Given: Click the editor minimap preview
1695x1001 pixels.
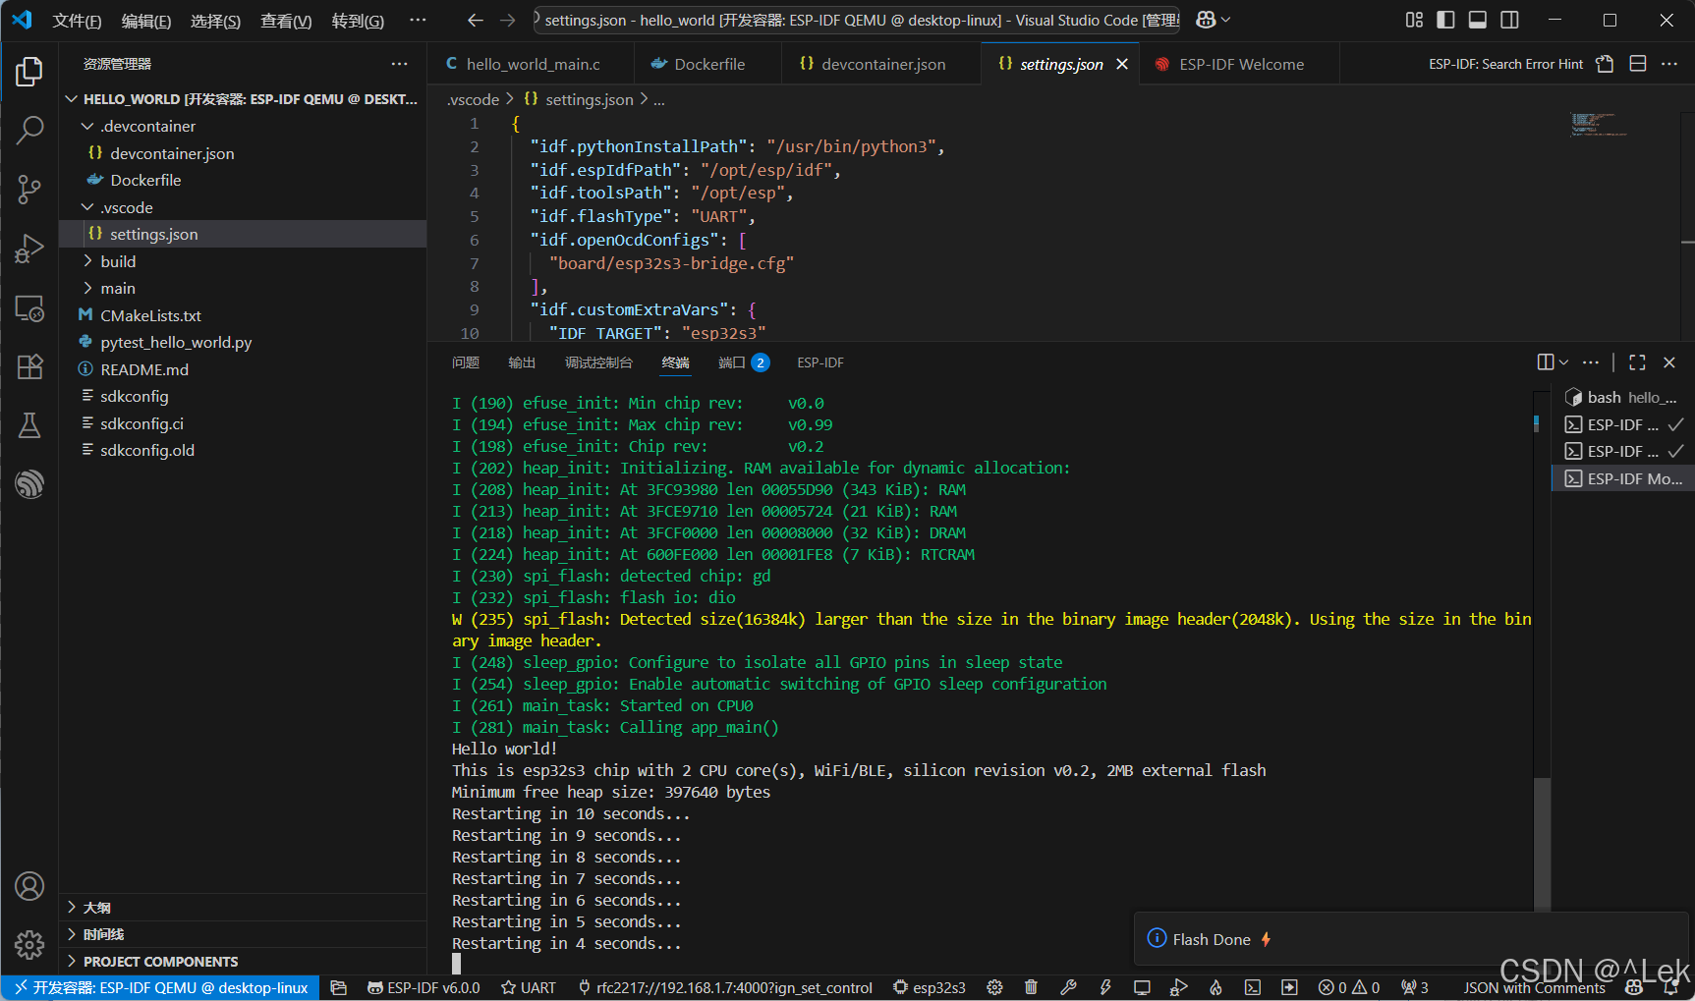Looking at the screenshot, I should click(1598, 125).
